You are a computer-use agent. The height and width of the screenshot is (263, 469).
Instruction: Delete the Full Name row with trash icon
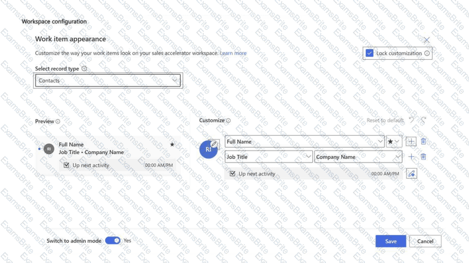tap(423, 141)
